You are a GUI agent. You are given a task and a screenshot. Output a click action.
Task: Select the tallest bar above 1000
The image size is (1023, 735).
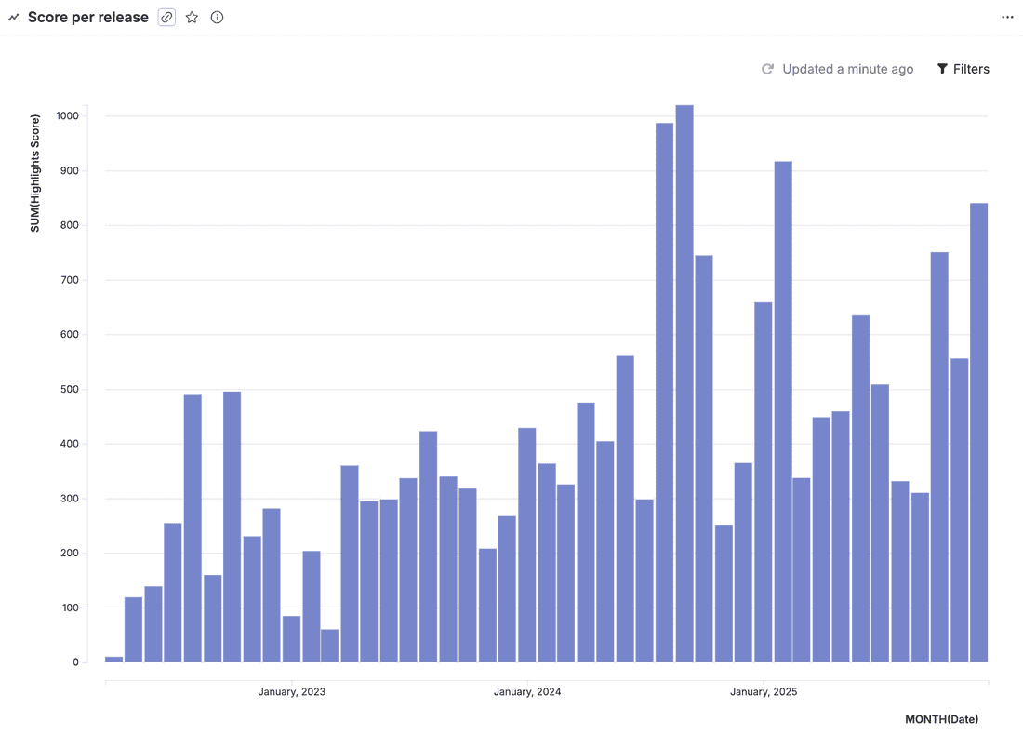click(684, 381)
